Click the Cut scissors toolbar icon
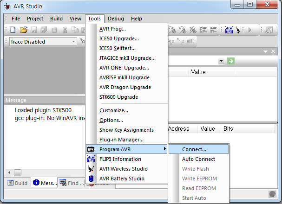This screenshot has width=282, height=204. click(x=65, y=30)
